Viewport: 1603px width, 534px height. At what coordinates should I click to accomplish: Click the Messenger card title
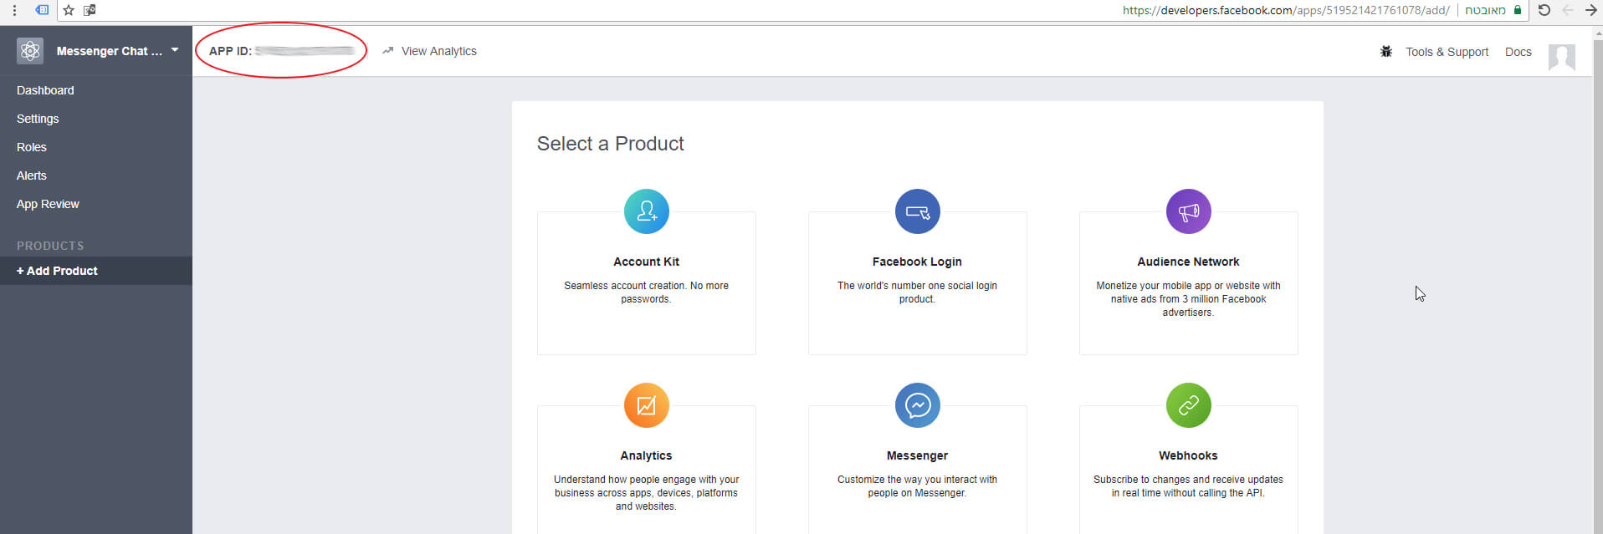pyautogui.click(x=917, y=455)
